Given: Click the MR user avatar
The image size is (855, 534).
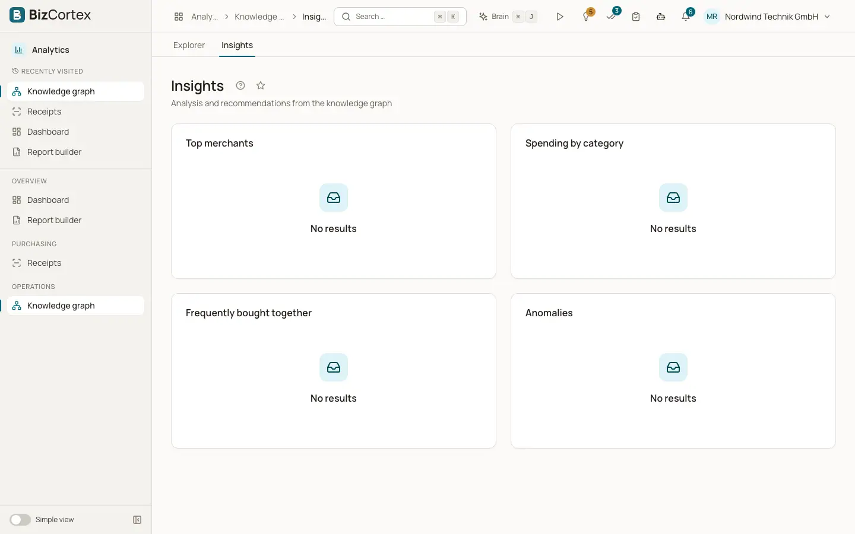Looking at the screenshot, I should (712, 17).
